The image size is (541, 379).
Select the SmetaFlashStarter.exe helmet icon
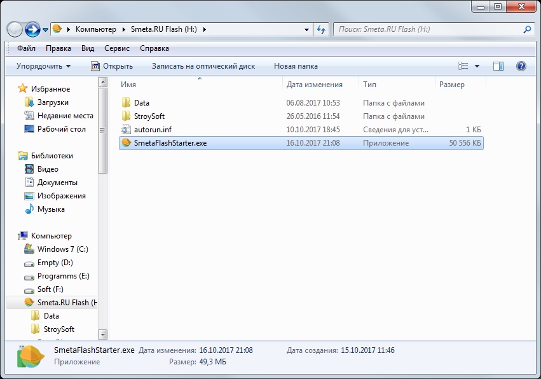click(x=127, y=142)
